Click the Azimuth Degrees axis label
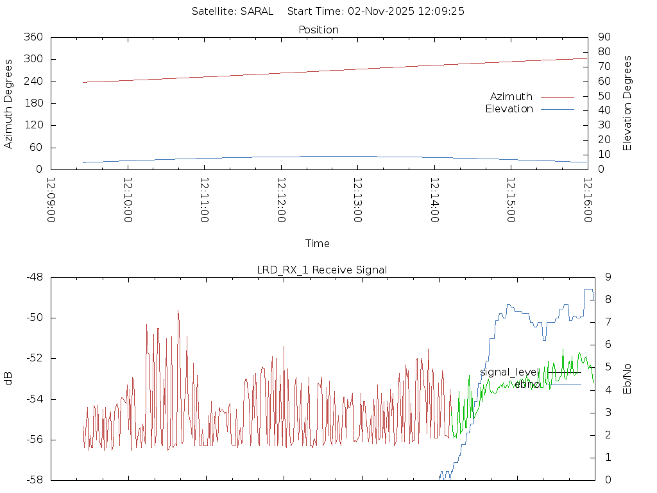Screen dimensions: 657x493 [x=8, y=103]
